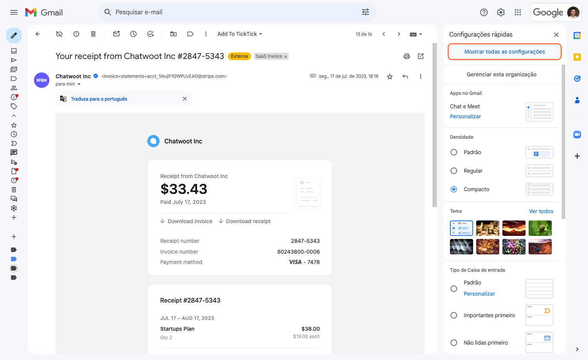
Task: Mark the email as unread
Action: pos(116,34)
